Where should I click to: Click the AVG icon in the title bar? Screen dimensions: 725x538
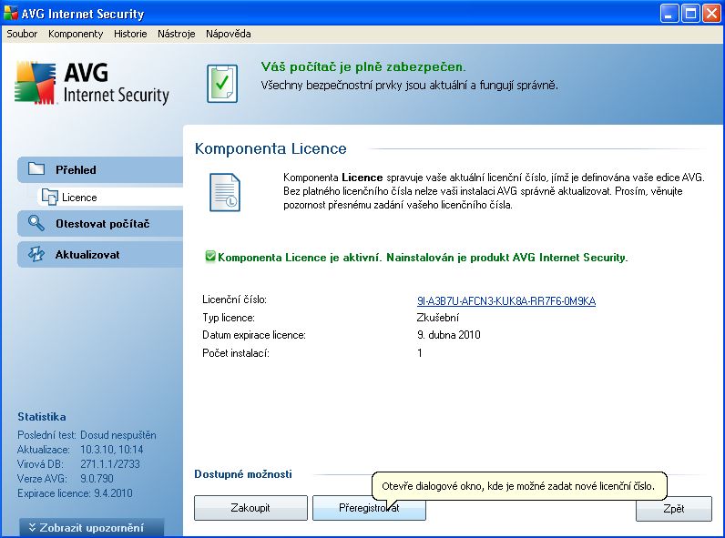click(11, 14)
